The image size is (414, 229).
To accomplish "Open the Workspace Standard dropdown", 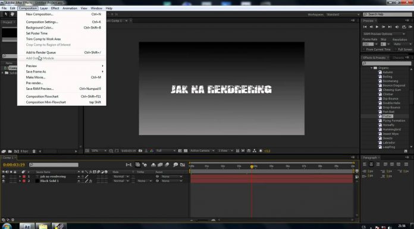I will pos(343,14).
